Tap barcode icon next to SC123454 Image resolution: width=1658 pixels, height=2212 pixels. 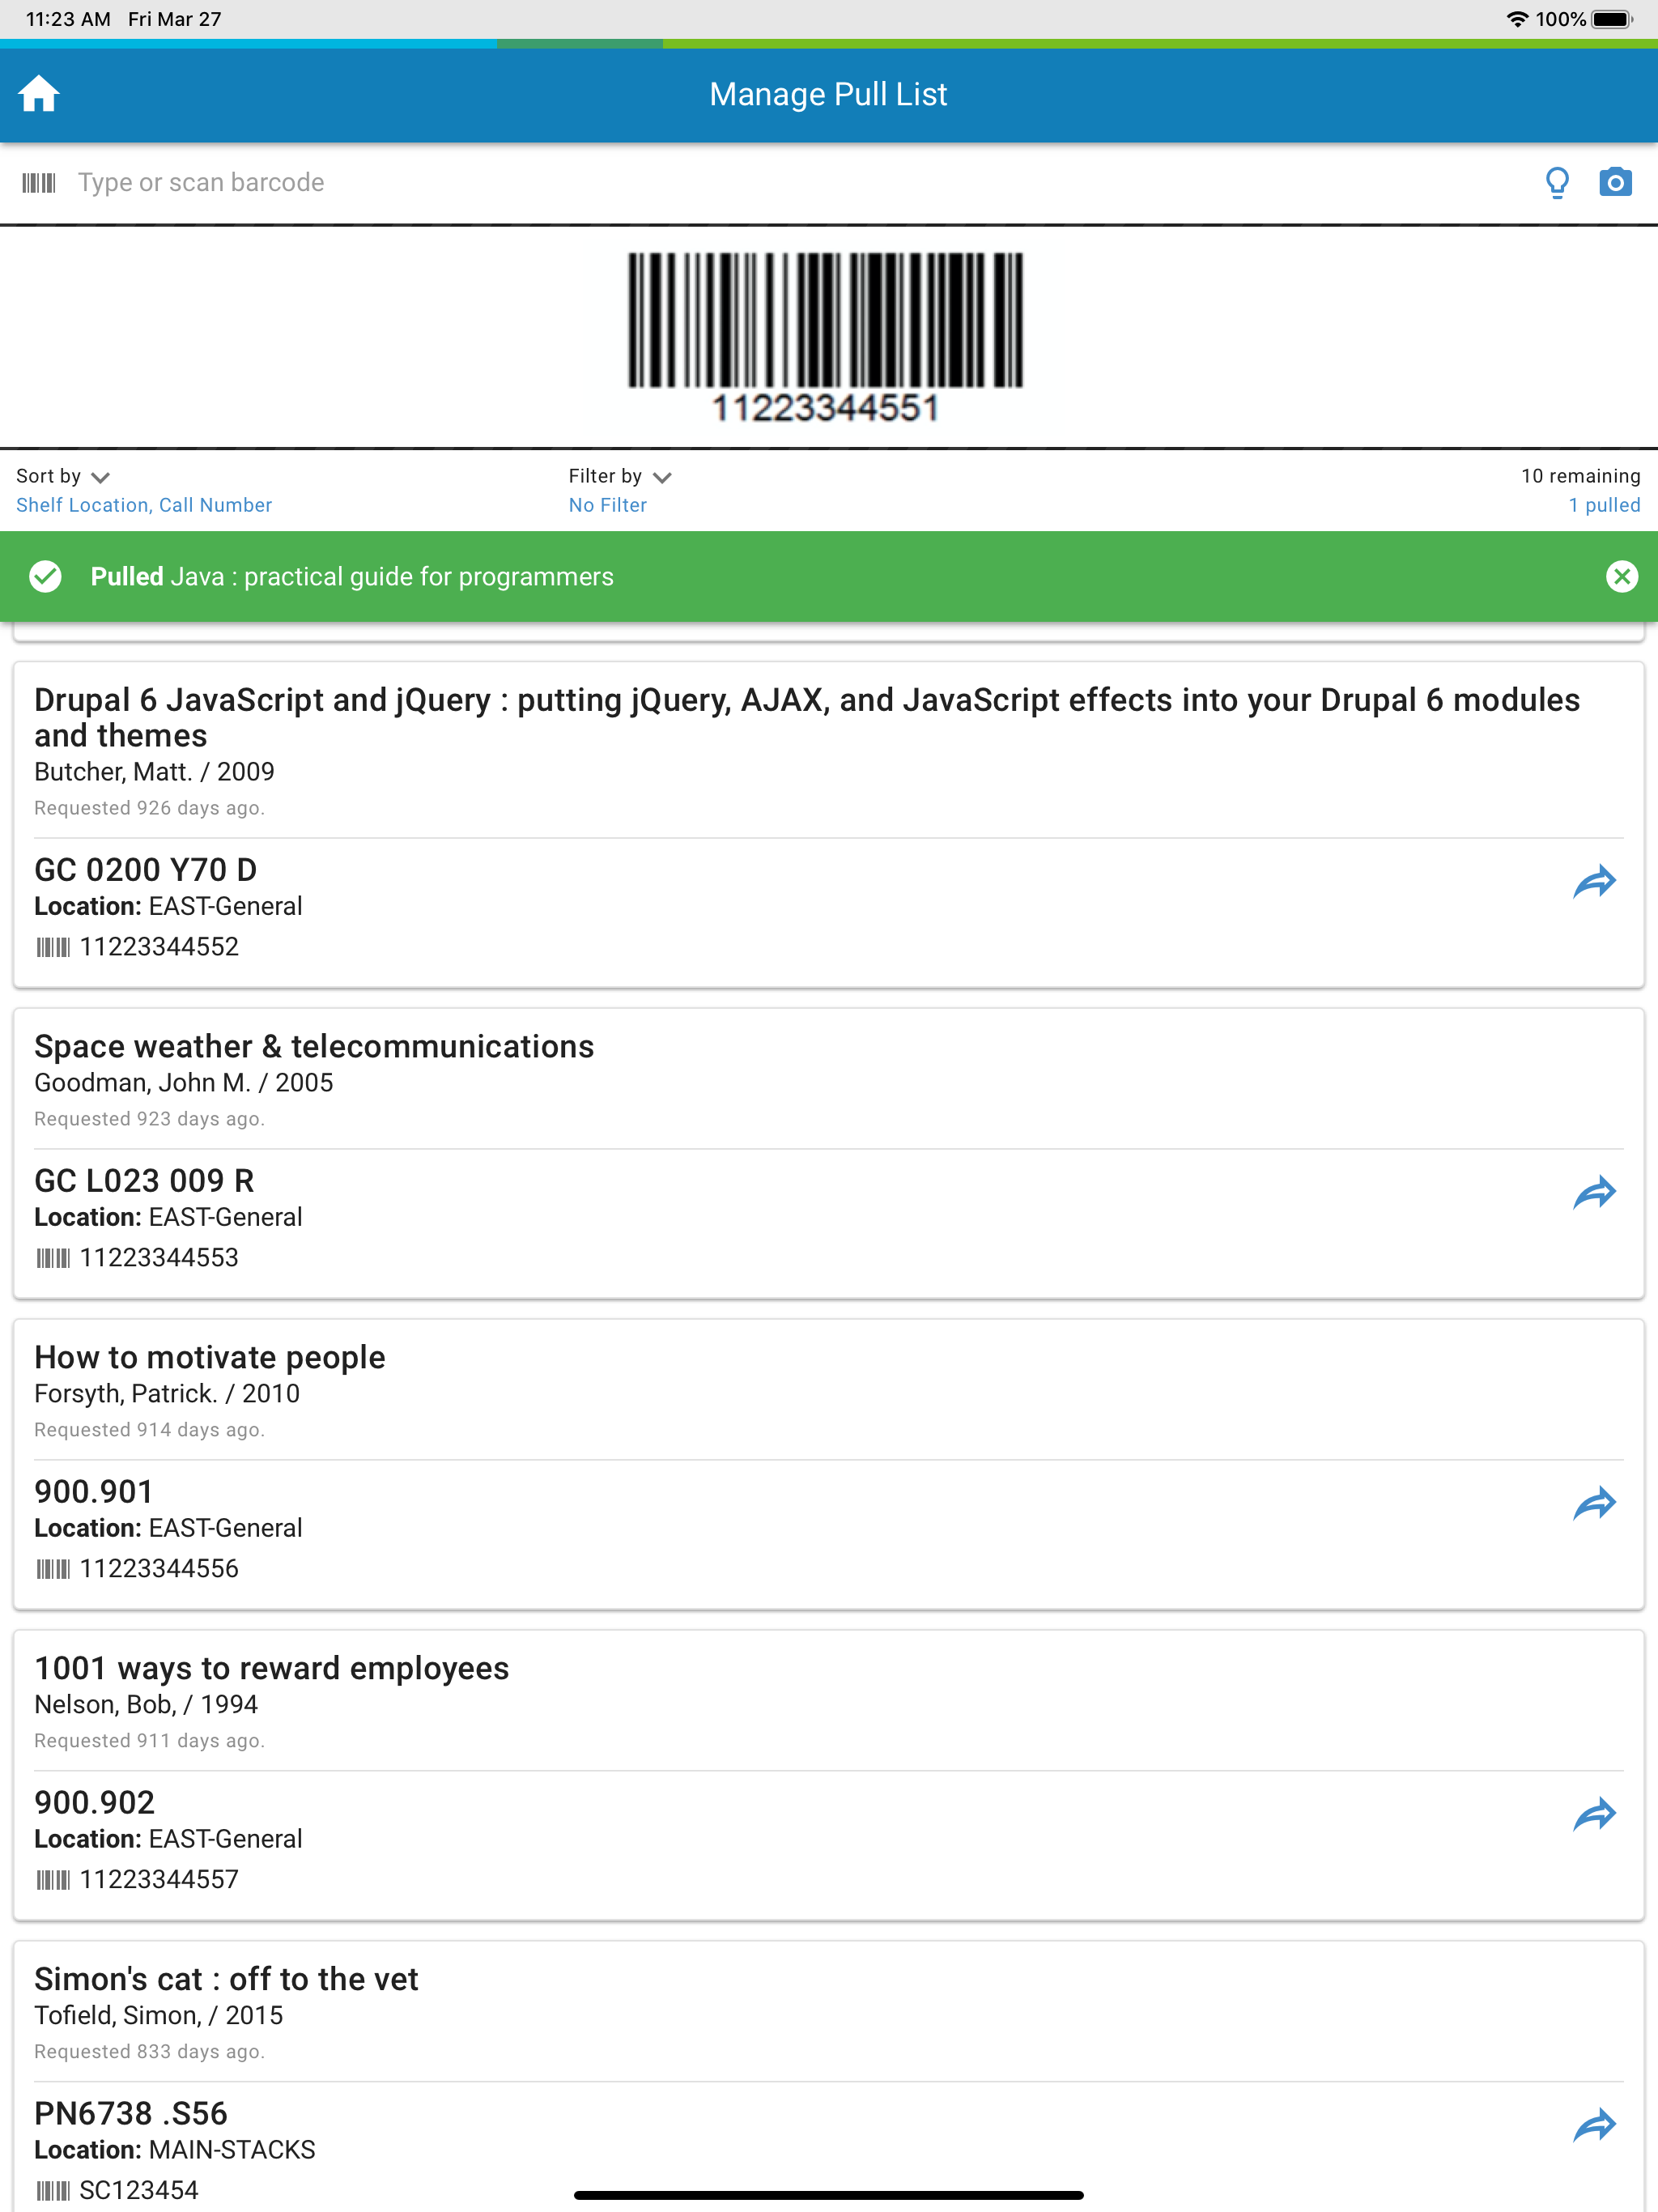[53, 2191]
